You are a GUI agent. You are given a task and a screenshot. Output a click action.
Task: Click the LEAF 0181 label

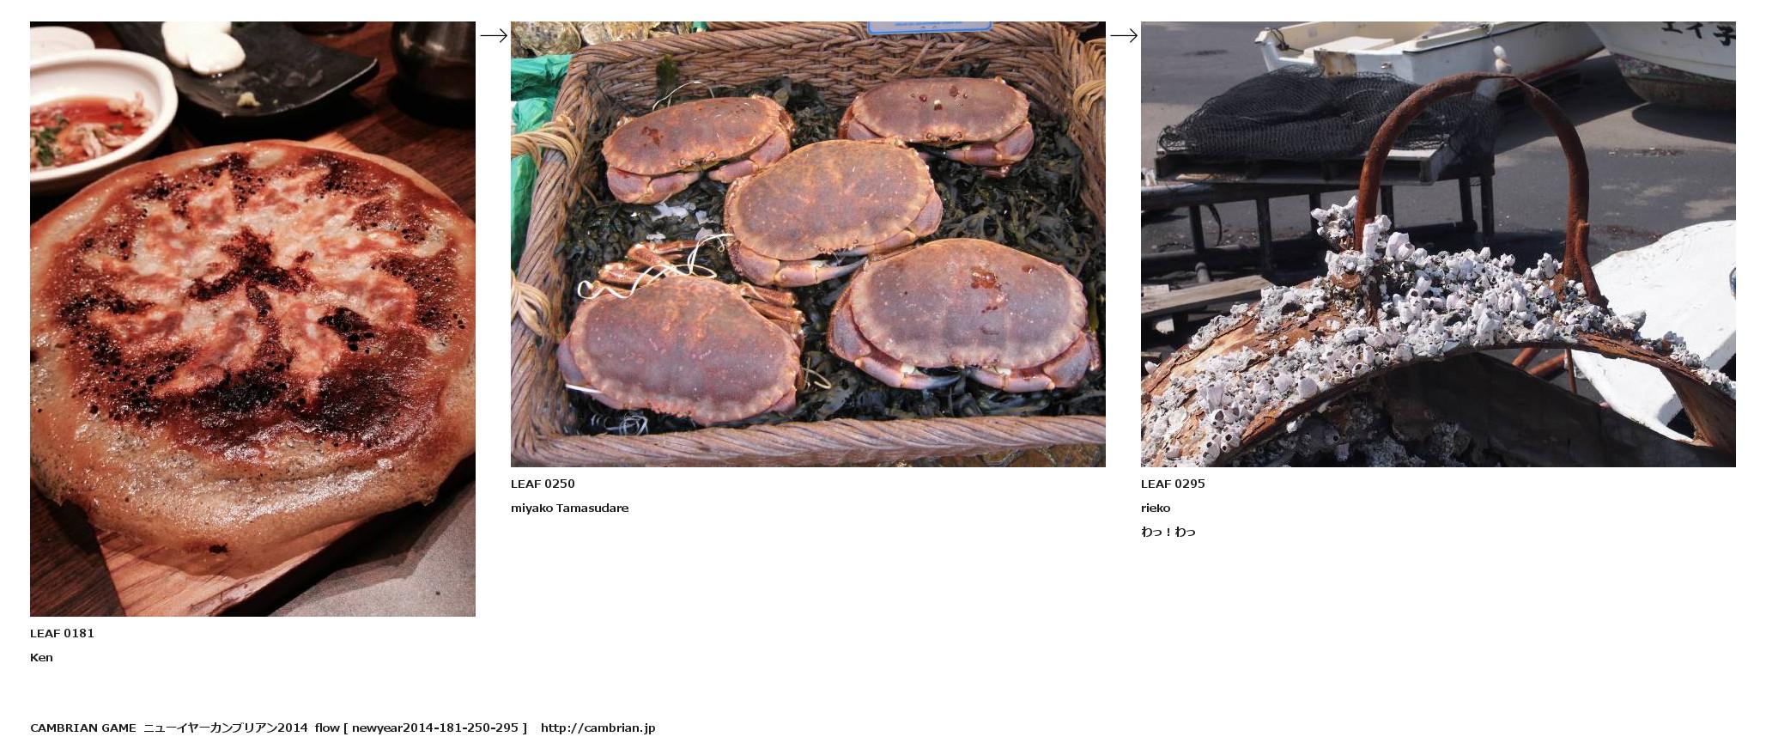pyautogui.click(x=62, y=633)
